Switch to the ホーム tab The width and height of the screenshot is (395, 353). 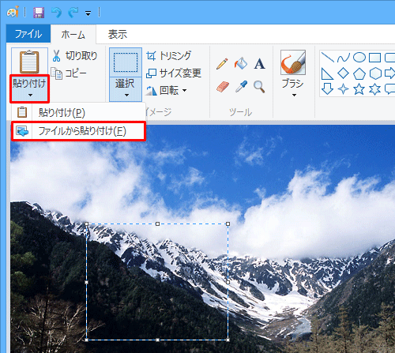pos(73,34)
